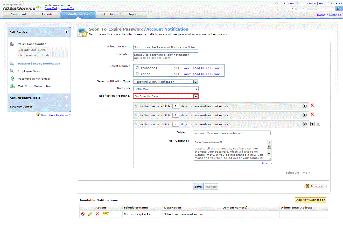
Task: Collapse the Self-Service sidebar section
Action: click(x=66, y=32)
